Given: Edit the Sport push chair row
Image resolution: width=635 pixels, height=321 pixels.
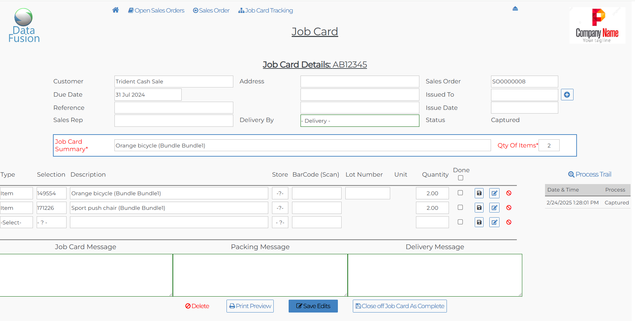Looking at the screenshot, I should tap(494, 208).
